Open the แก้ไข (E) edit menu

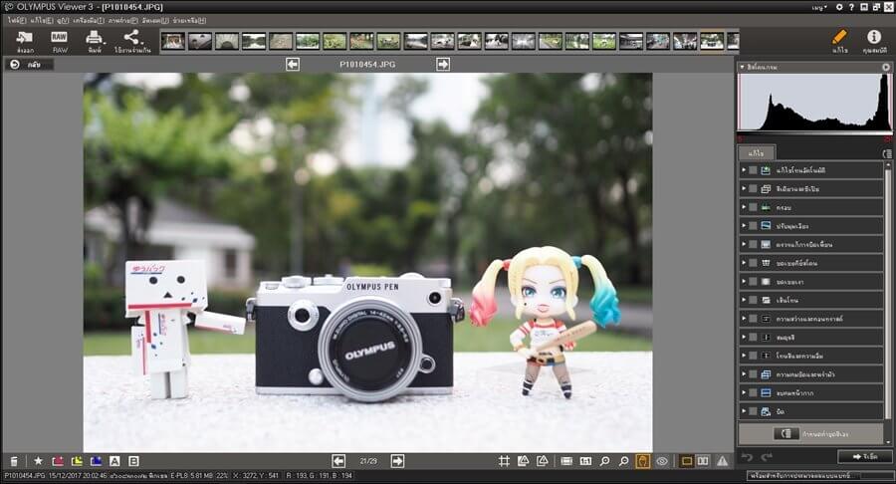click(x=41, y=20)
